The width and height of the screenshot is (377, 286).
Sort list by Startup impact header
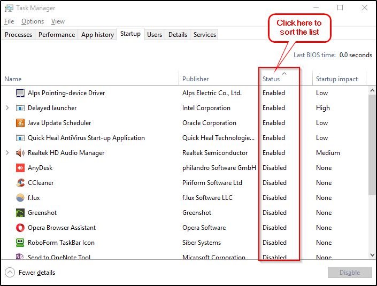point(337,79)
